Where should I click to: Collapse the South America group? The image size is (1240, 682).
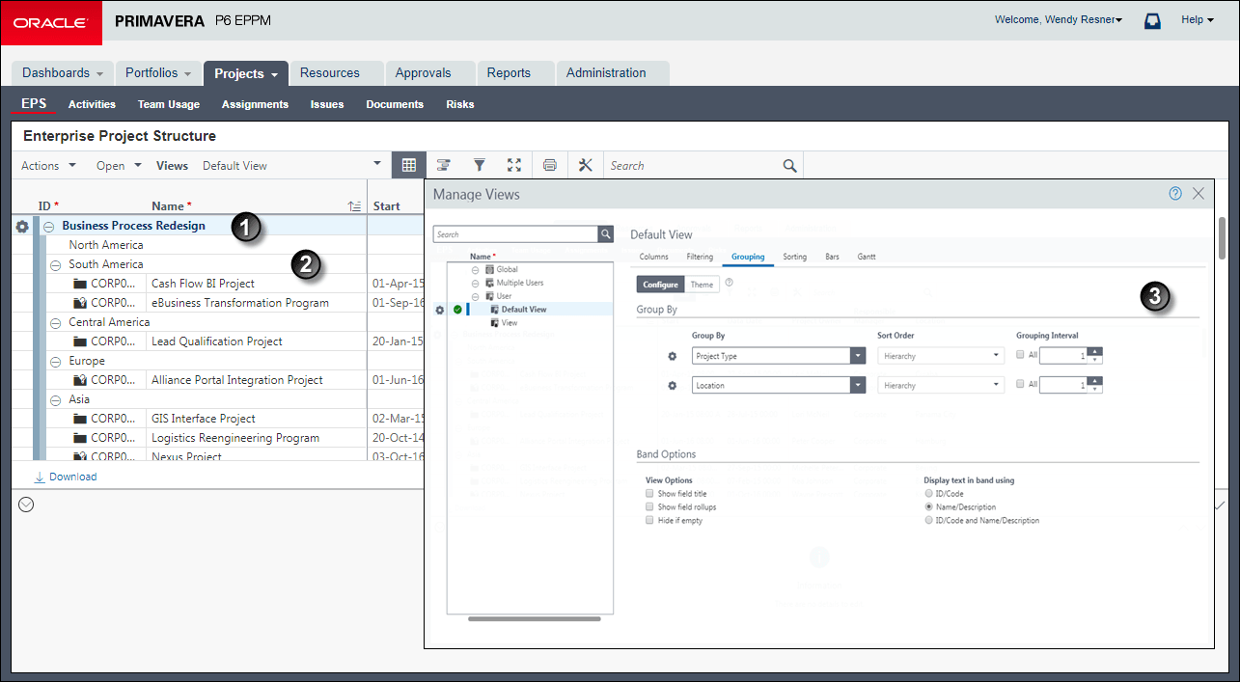click(55, 264)
